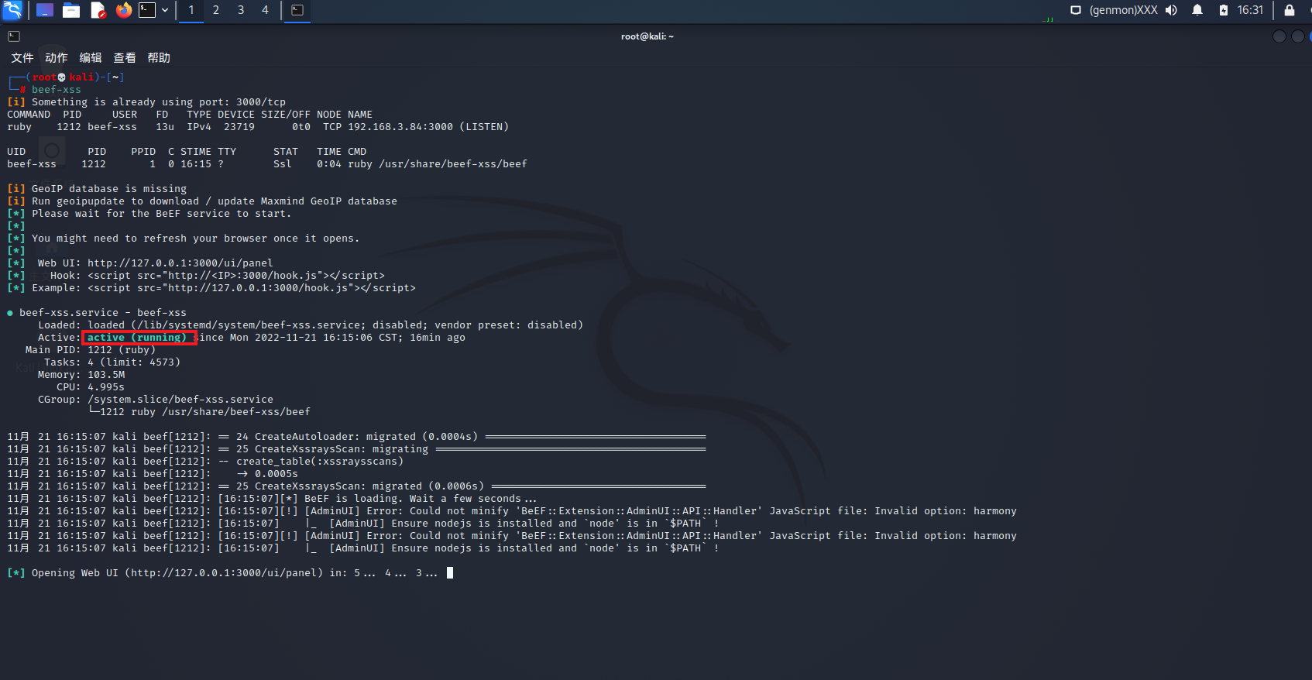Click "Please wait for the BeEF service to start."

pyautogui.click(x=162, y=214)
